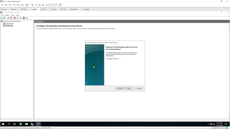Toggle the action pane icon

27,18
